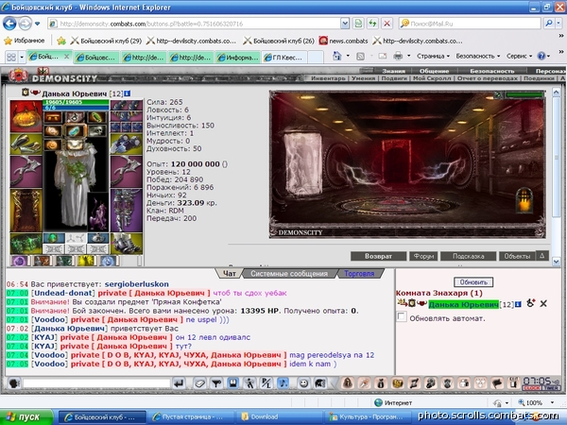Open the Страница dropdown menu
The width and height of the screenshot is (567, 425).
point(433,56)
